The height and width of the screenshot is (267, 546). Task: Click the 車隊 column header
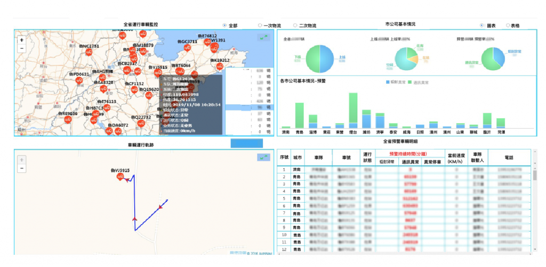pyautogui.click(x=318, y=157)
